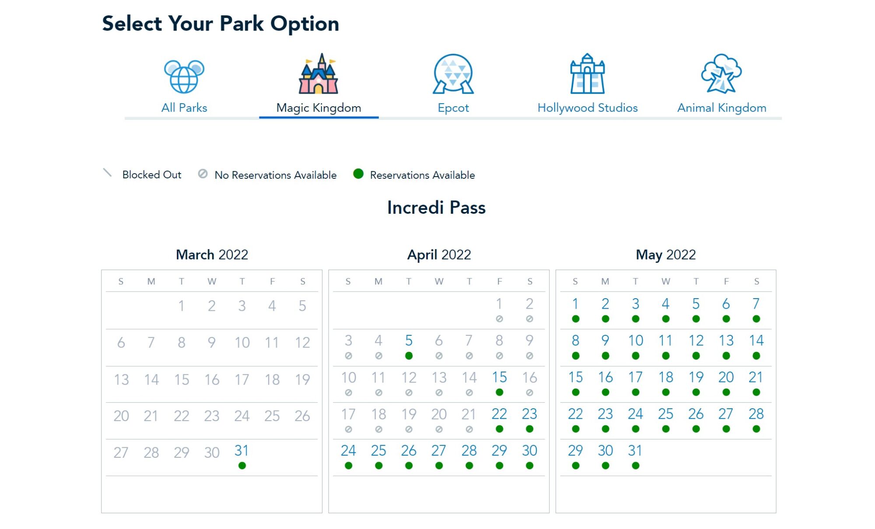Select May 14 in May calendar
Screen dimensions: 875x529
coord(756,341)
